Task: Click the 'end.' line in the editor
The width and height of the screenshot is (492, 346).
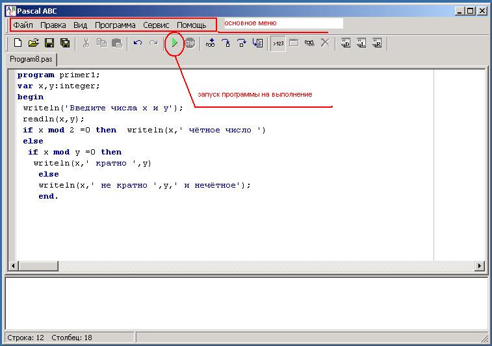Action: [48, 196]
